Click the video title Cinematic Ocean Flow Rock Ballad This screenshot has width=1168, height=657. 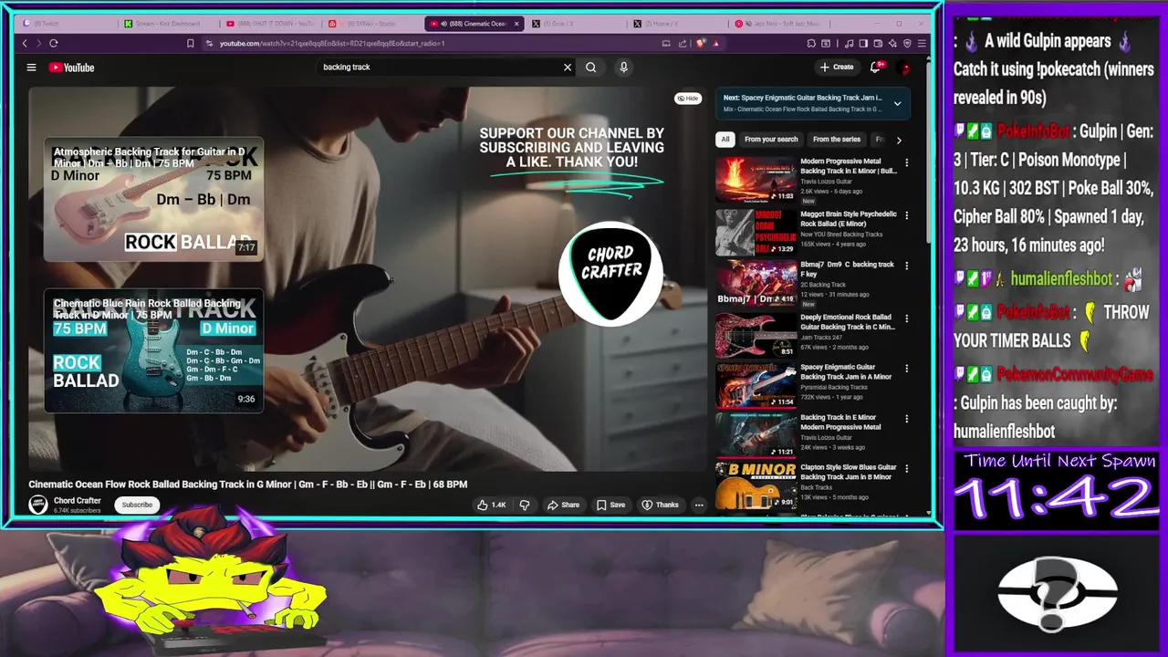pyautogui.click(x=248, y=485)
